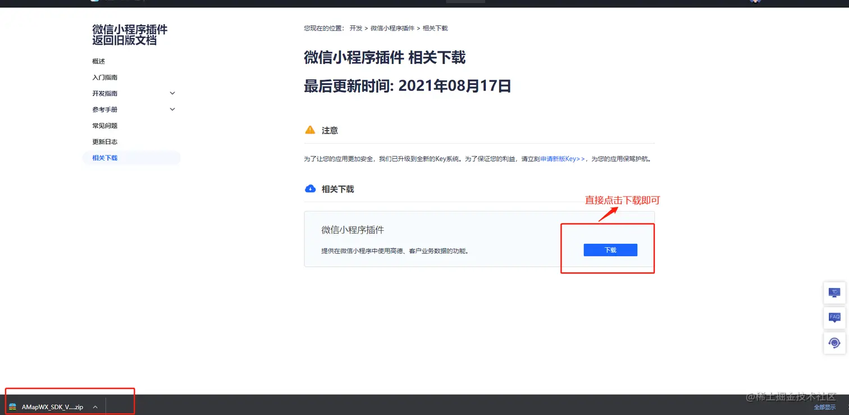
Task: Go to 微信小程序插件 in the breadcrumb
Action: click(x=392, y=28)
